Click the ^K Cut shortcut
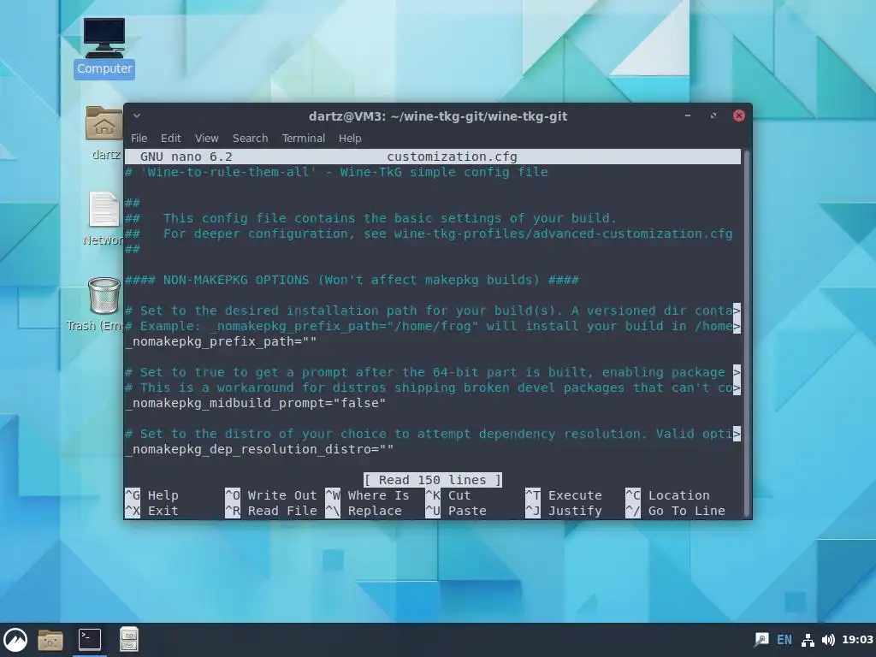This screenshot has width=876, height=657. tap(448, 495)
